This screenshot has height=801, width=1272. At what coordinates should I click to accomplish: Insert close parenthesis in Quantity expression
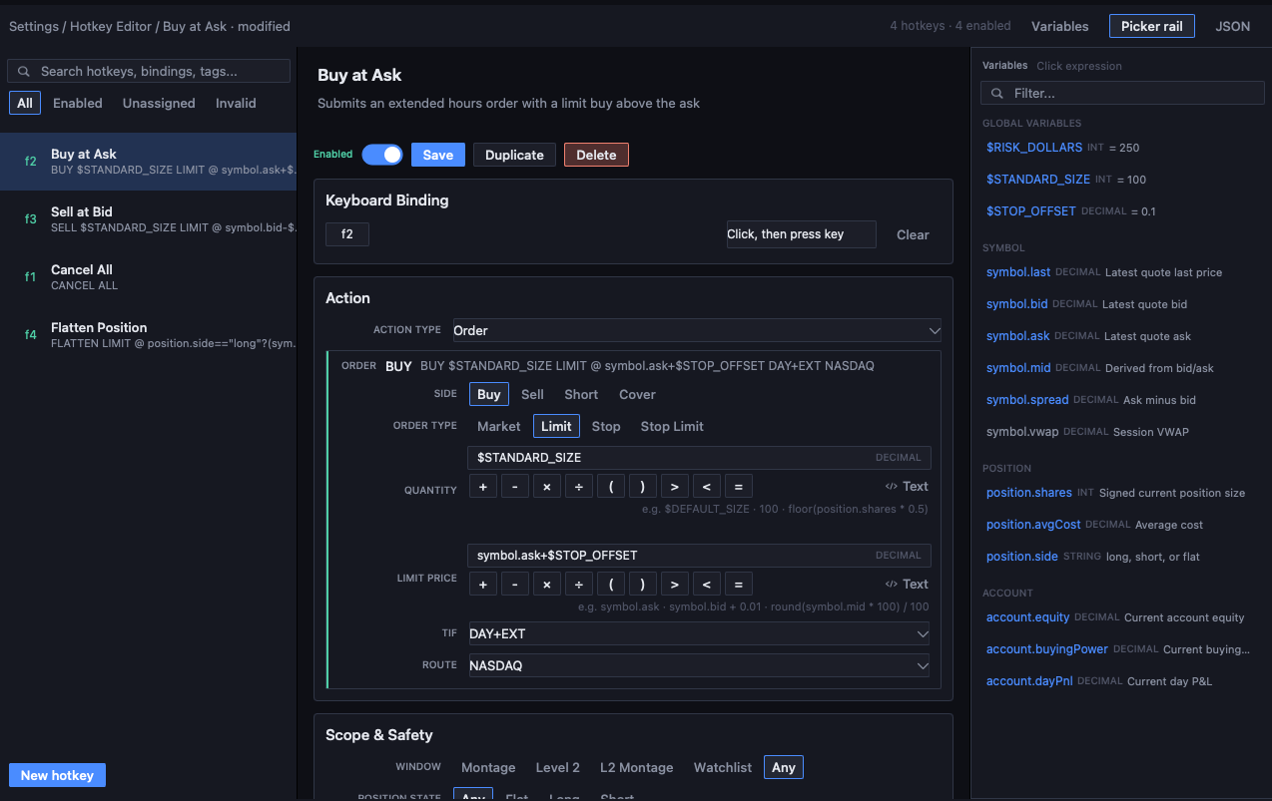[643, 487]
